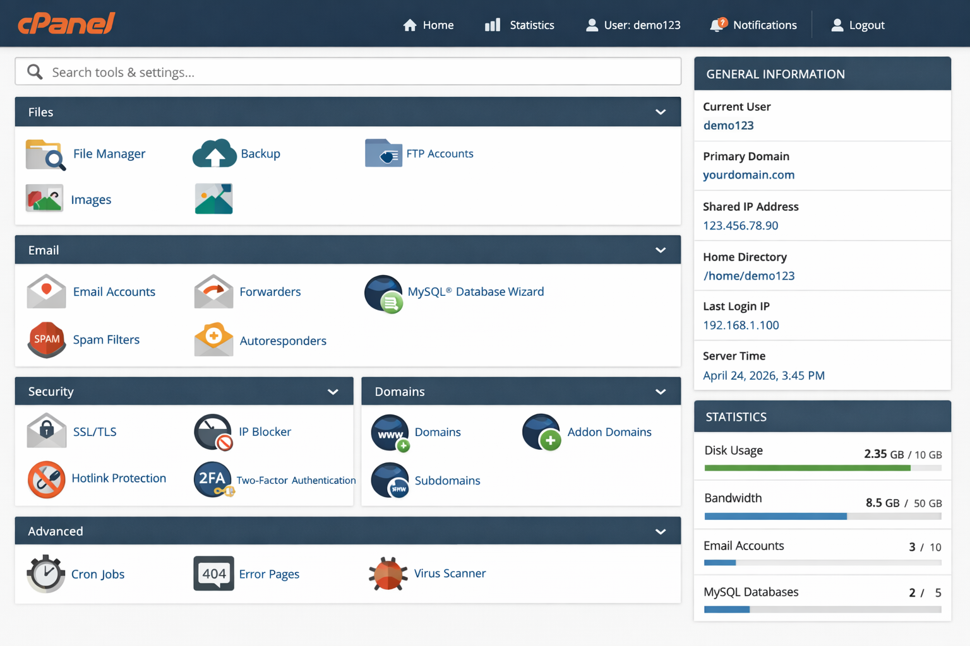The width and height of the screenshot is (970, 646).
Task: Collapse the Advanced section chevron
Action: [661, 531]
